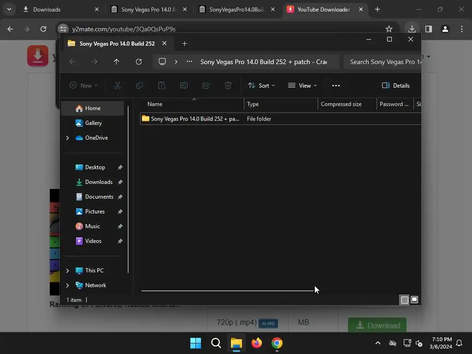Select the YouTube Downloader Chrome tab
This screenshot has width=472, height=354.
[324, 9]
